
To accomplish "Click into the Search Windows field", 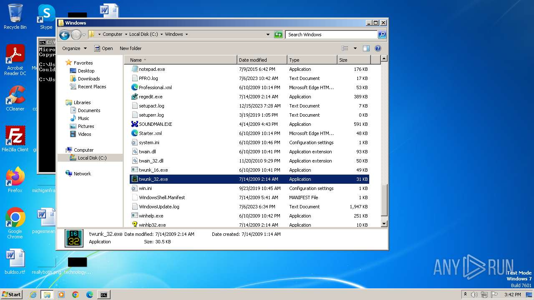I will pyautogui.click(x=332, y=35).
